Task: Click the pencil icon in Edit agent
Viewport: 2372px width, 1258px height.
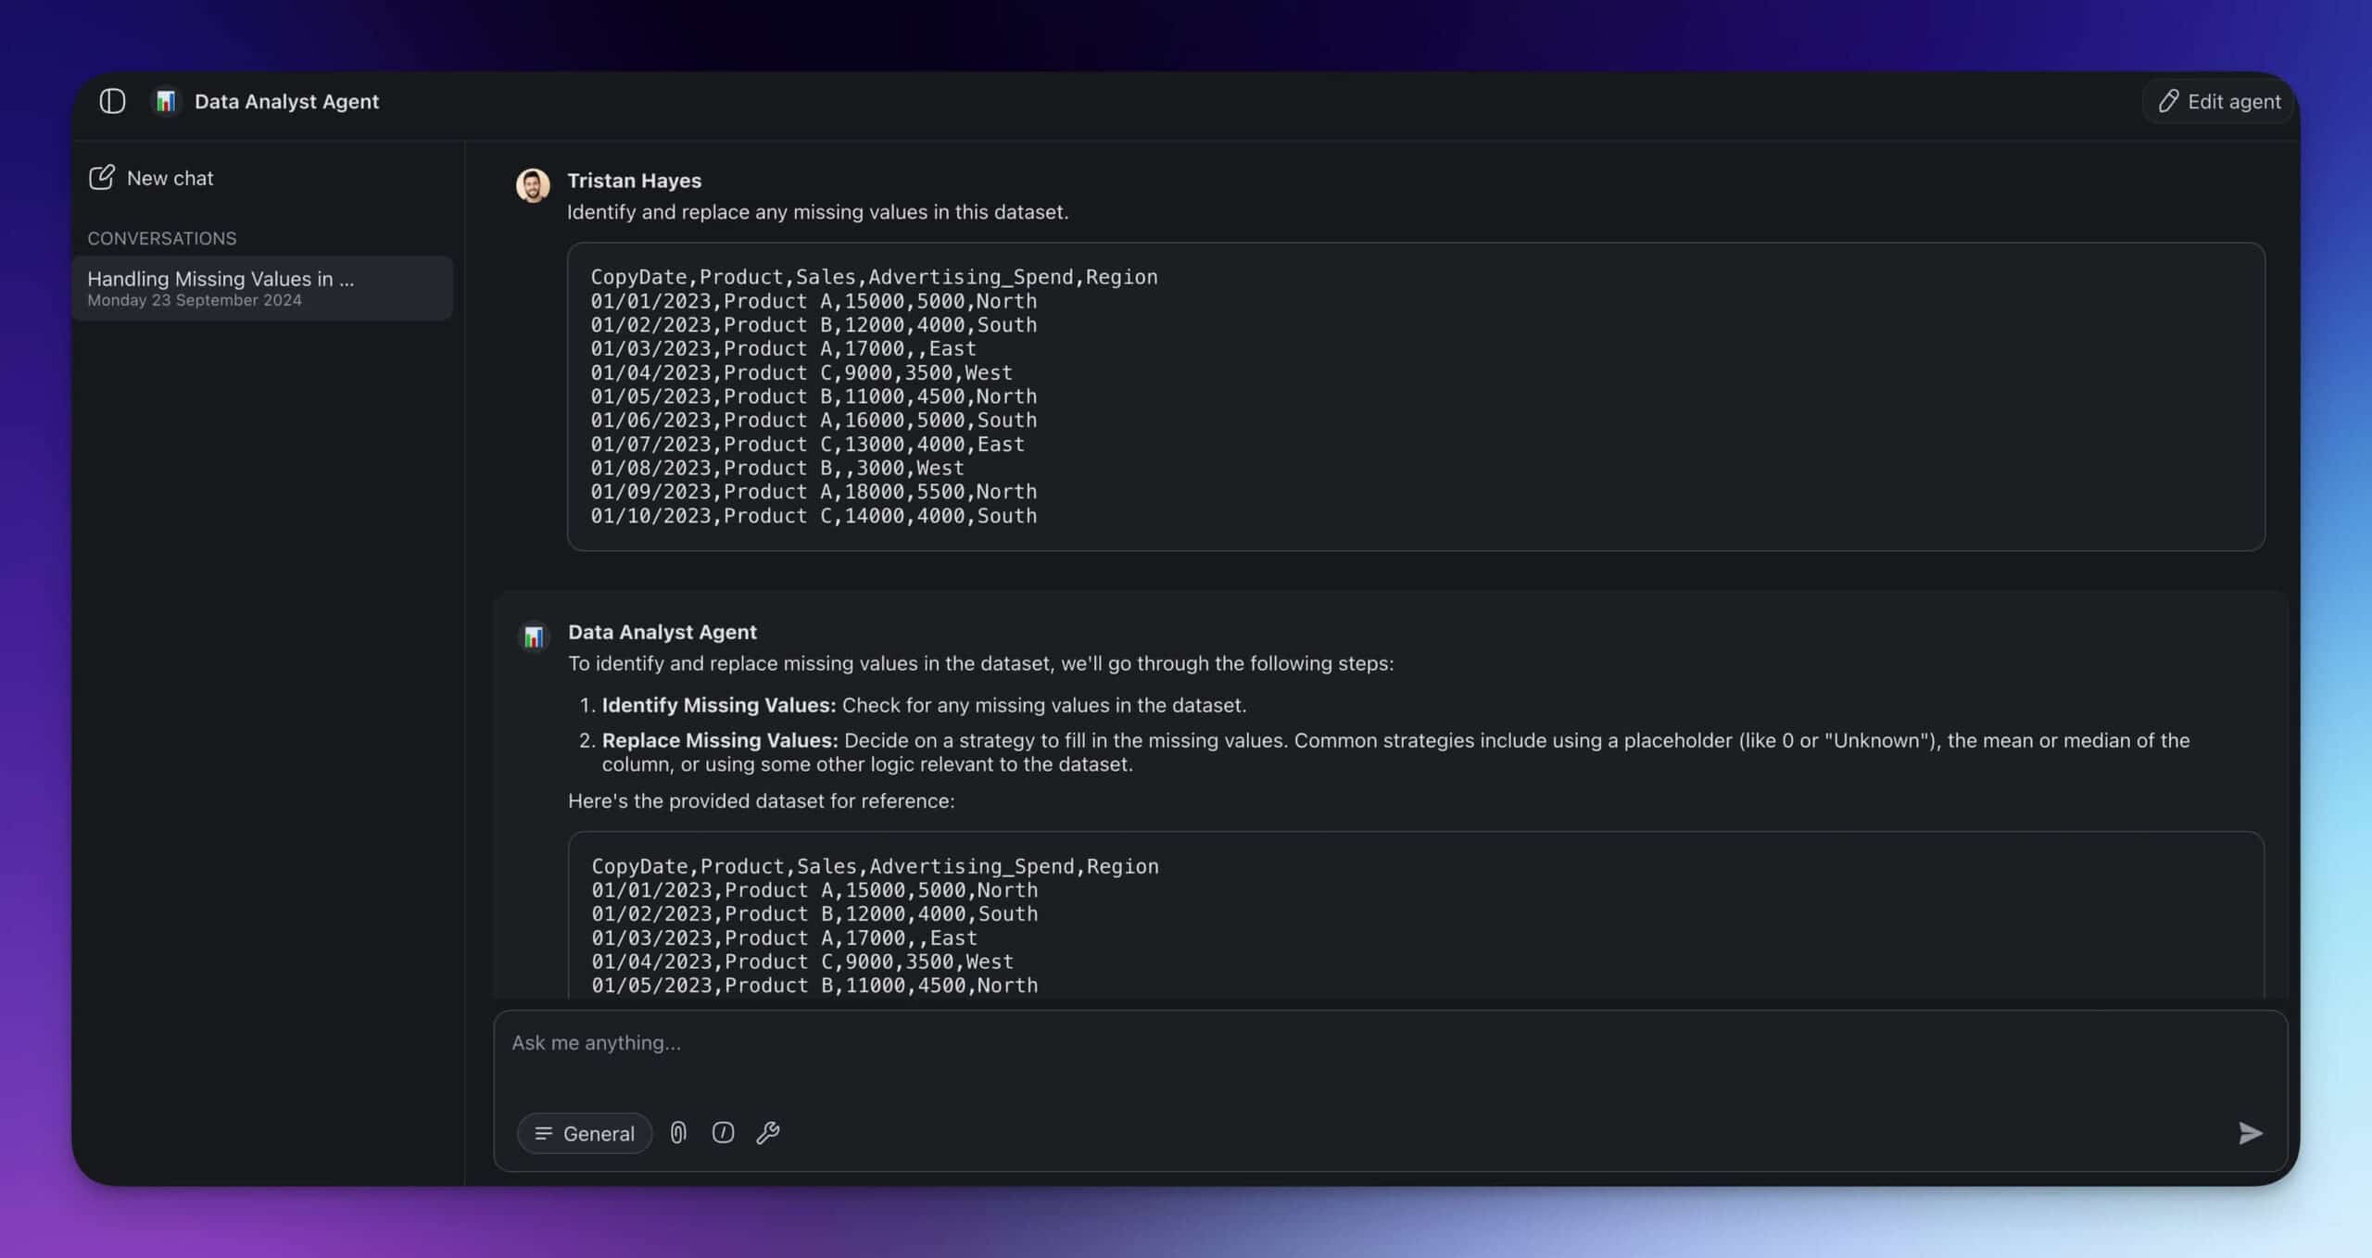Action: [x=2169, y=101]
